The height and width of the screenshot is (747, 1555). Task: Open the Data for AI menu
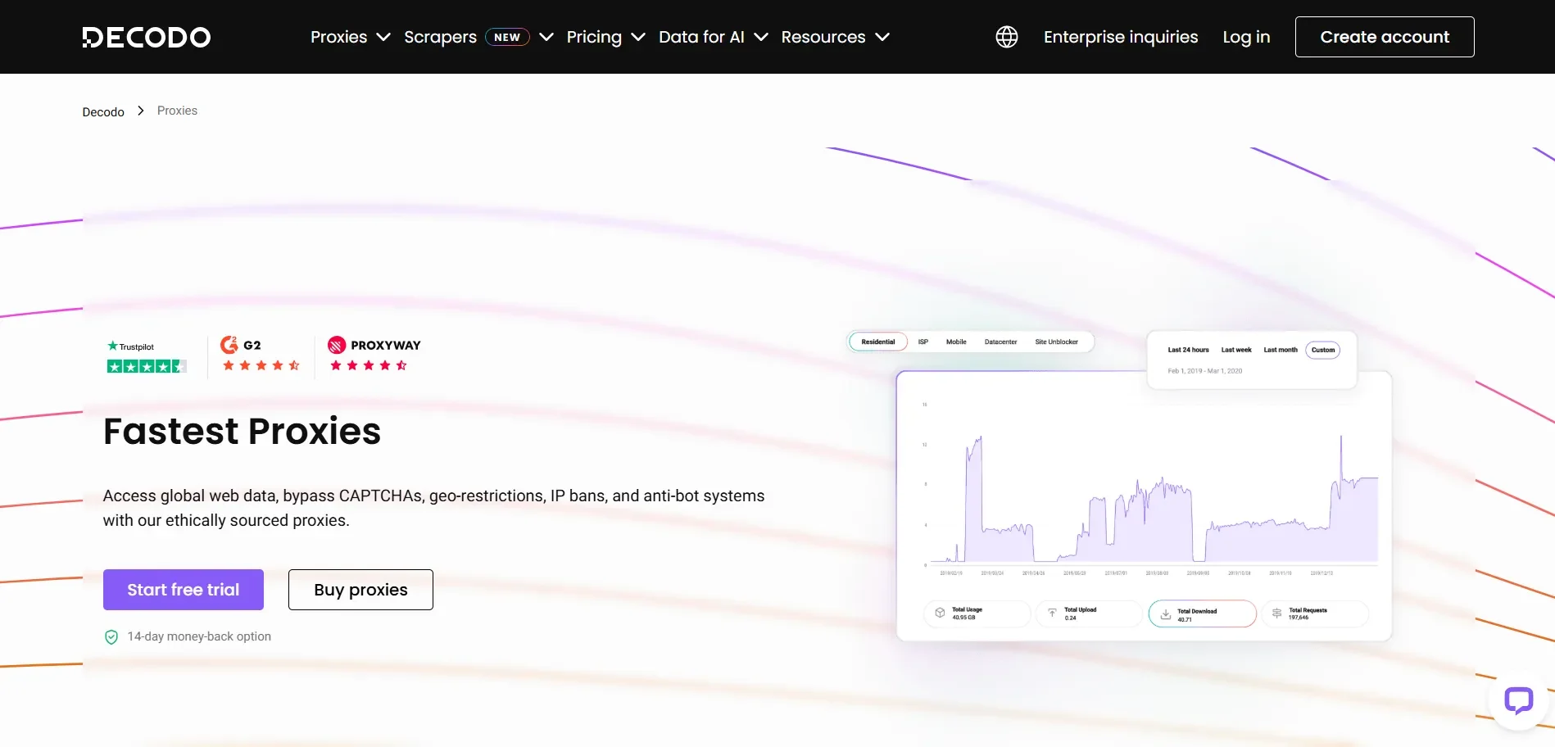[x=701, y=37]
